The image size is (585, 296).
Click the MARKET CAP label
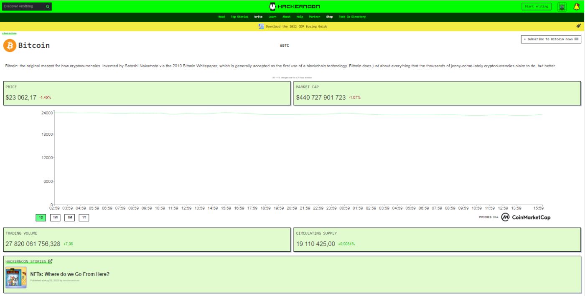coord(307,87)
